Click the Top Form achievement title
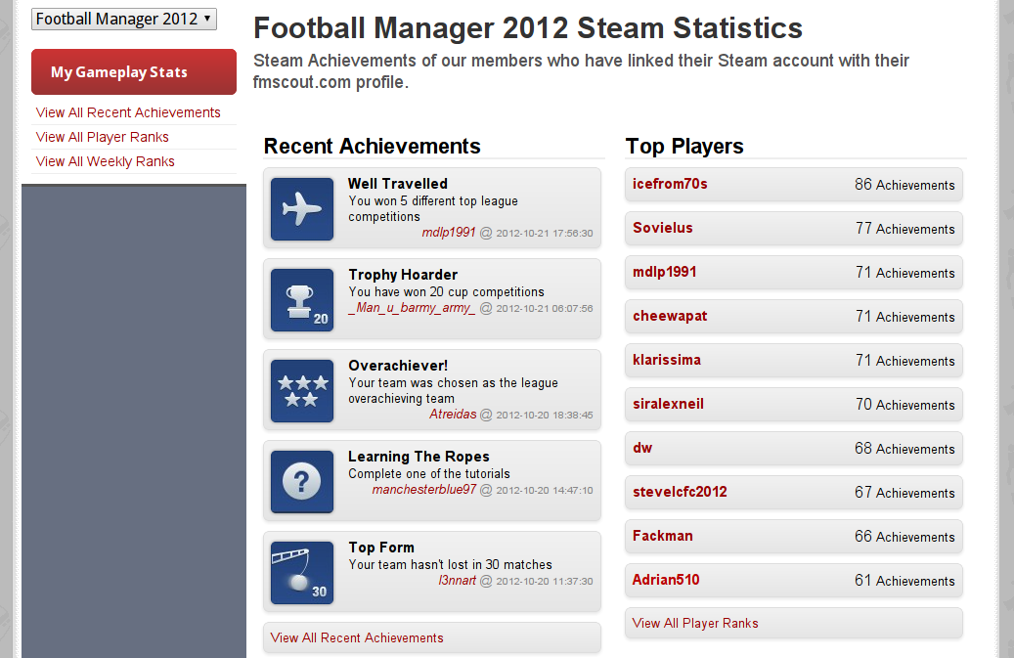The height and width of the screenshot is (658, 1014). tap(381, 548)
